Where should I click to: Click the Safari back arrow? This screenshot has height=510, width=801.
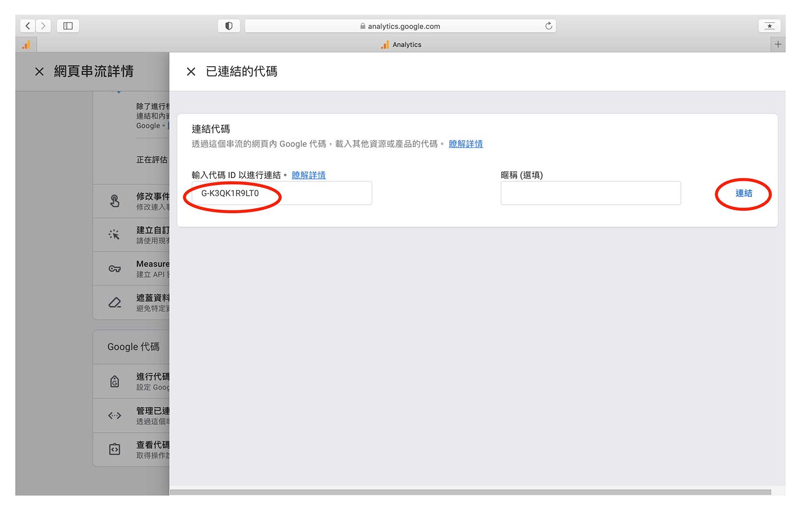(x=28, y=26)
